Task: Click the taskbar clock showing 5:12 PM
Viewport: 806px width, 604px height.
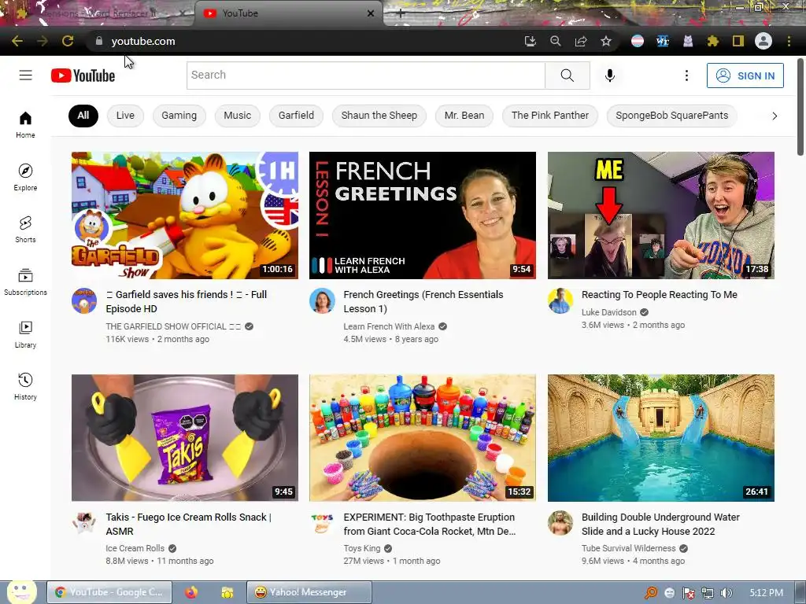Action: click(766, 593)
